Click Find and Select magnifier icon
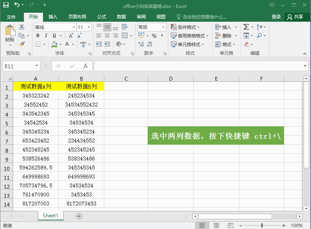 259,36
